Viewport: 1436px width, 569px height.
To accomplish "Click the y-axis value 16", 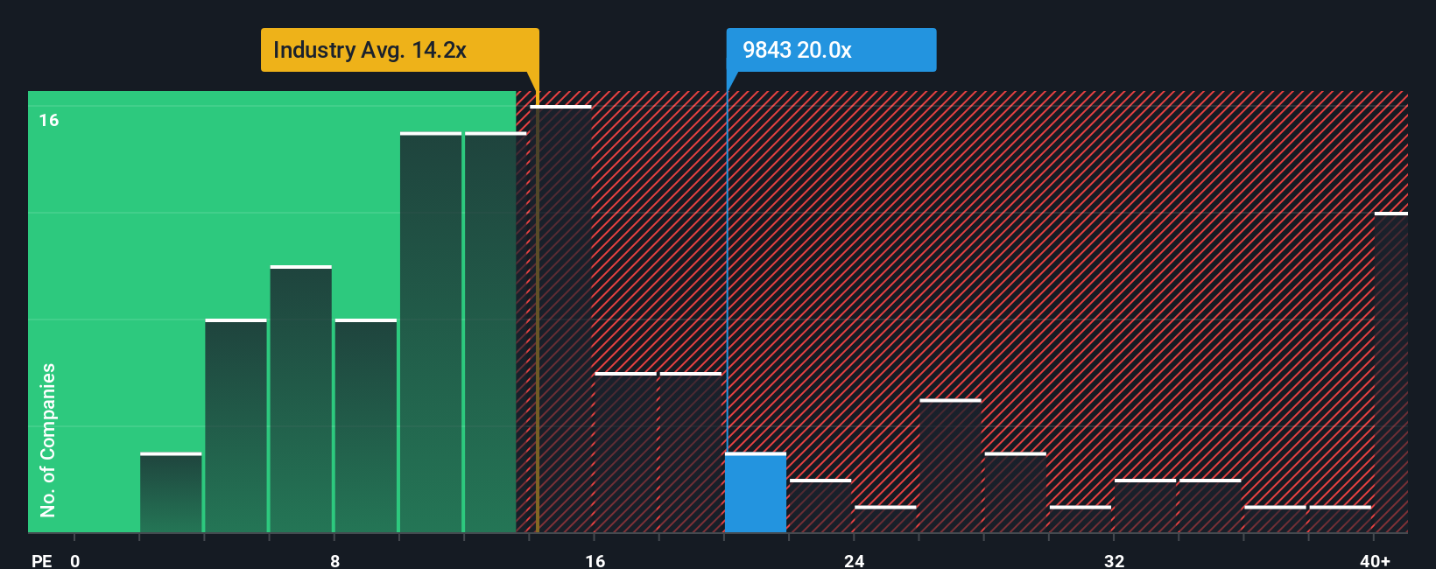I will 49,120.
